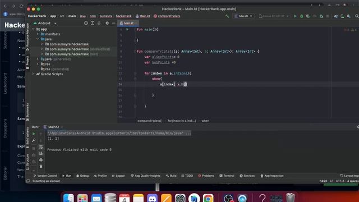359x202 pixels.
Task: Toggle Build Variants side tool window
Action: pos(27,137)
